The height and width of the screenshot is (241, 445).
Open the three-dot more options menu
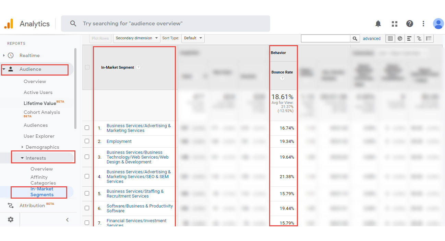tap(423, 24)
